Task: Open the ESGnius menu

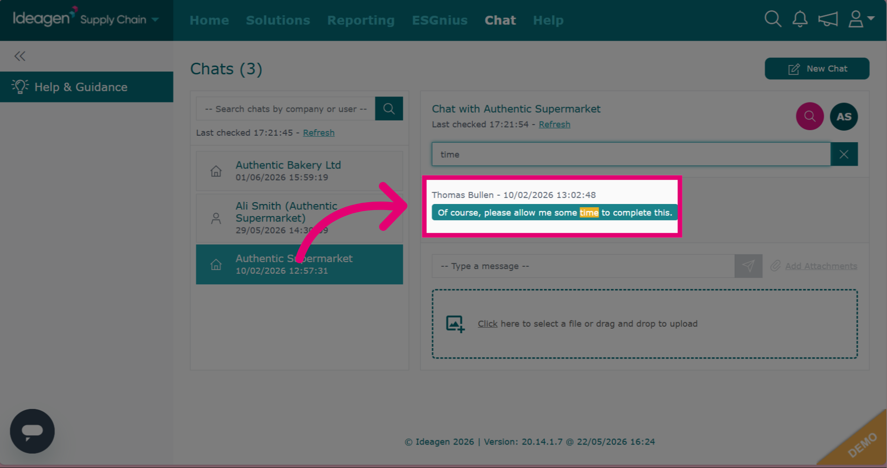Action: pyautogui.click(x=440, y=20)
